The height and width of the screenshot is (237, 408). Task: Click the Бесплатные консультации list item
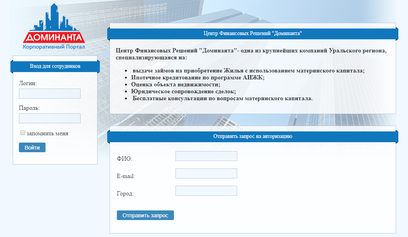pos(223,99)
